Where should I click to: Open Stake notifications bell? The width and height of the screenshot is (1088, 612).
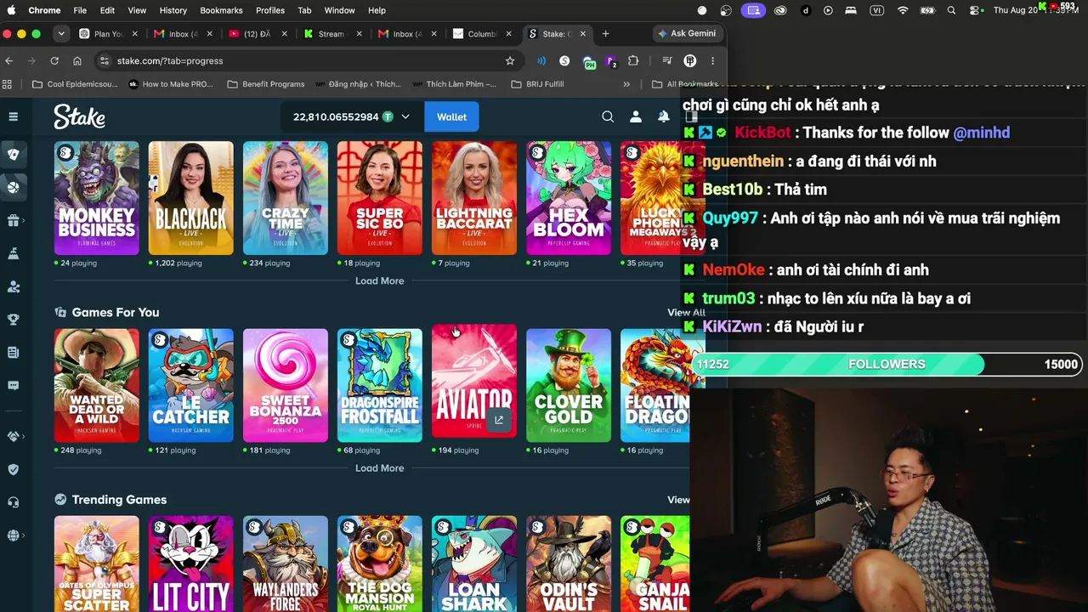point(664,117)
